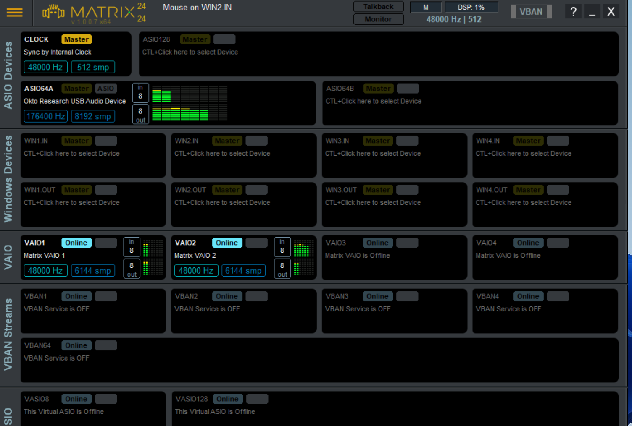Toggle ASIO128 Master badge
This screenshot has height=426, width=632.
[x=195, y=39]
